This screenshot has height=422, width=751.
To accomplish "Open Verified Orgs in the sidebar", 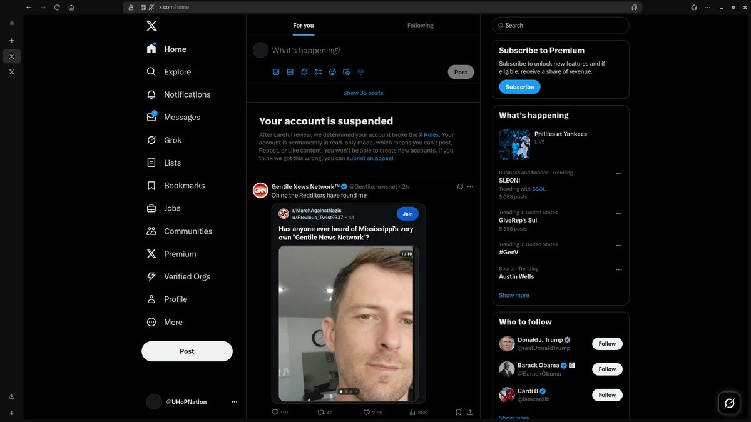I will pos(178,276).
